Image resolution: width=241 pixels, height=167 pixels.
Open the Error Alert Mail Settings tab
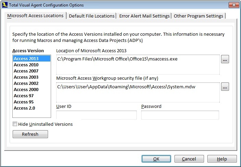point(144,16)
